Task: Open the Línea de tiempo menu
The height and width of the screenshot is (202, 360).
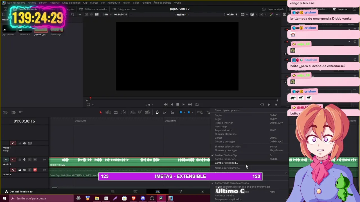Action: 71,3
